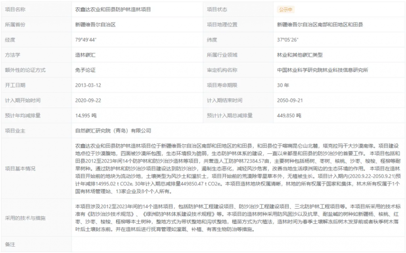Click the province value 新疆维吾尔自治区
Image resolution: width=406 pixels, height=253 pixels.
tap(96, 25)
